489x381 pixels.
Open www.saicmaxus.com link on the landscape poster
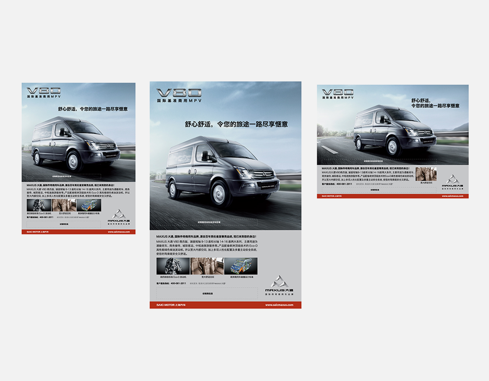(x=453, y=196)
